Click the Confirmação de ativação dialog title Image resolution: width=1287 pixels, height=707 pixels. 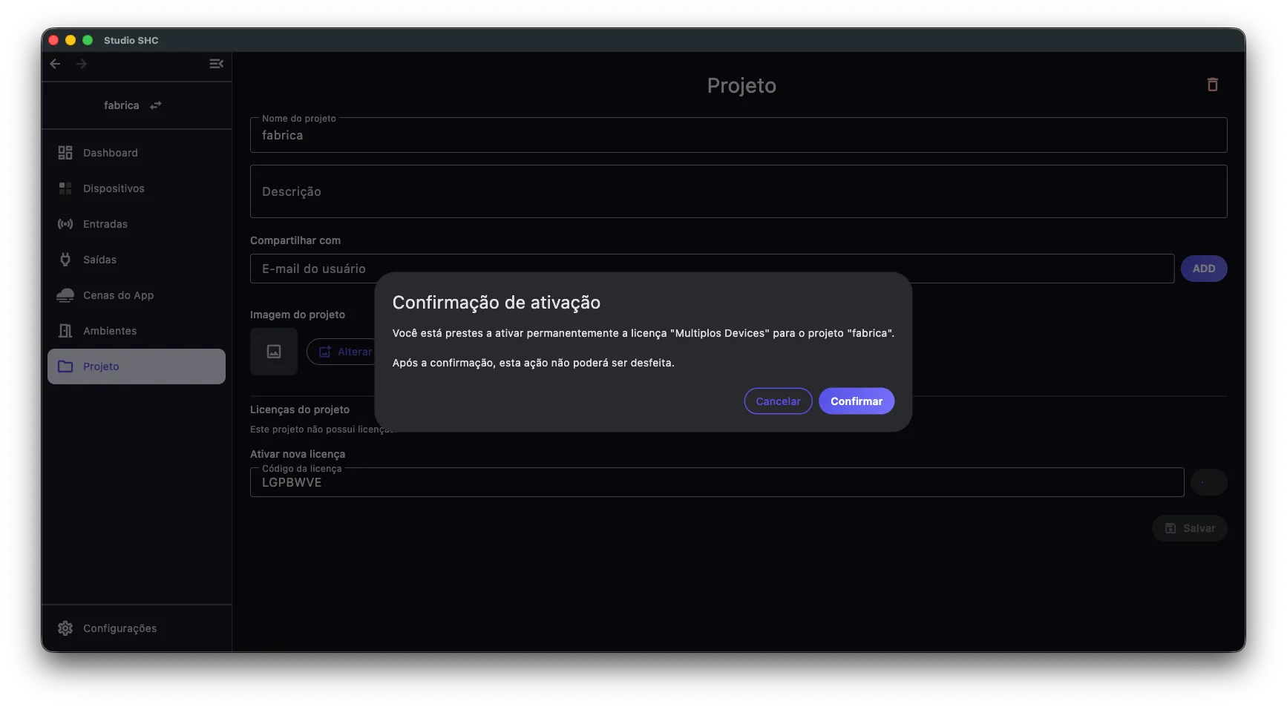497,303
